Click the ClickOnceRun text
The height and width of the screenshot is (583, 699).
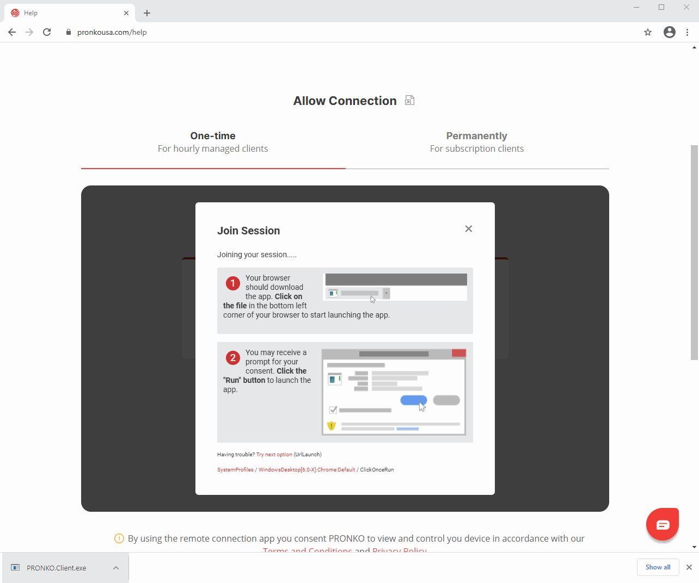pyautogui.click(x=377, y=470)
